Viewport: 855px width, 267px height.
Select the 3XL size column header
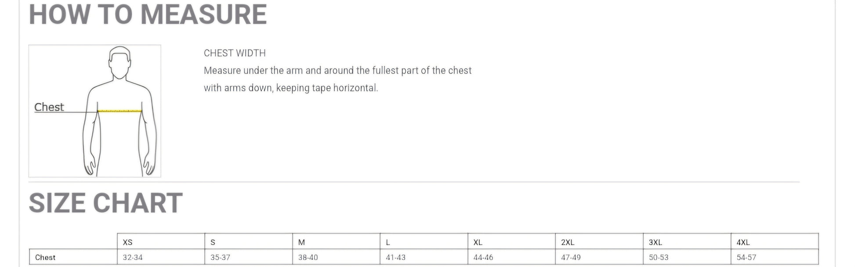click(x=655, y=242)
